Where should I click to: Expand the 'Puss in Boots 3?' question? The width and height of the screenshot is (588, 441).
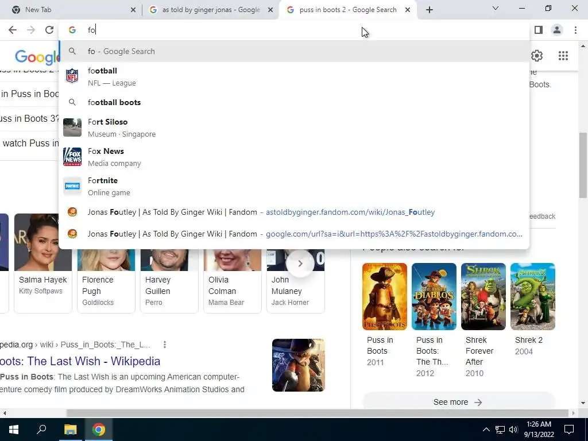coord(29,118)
